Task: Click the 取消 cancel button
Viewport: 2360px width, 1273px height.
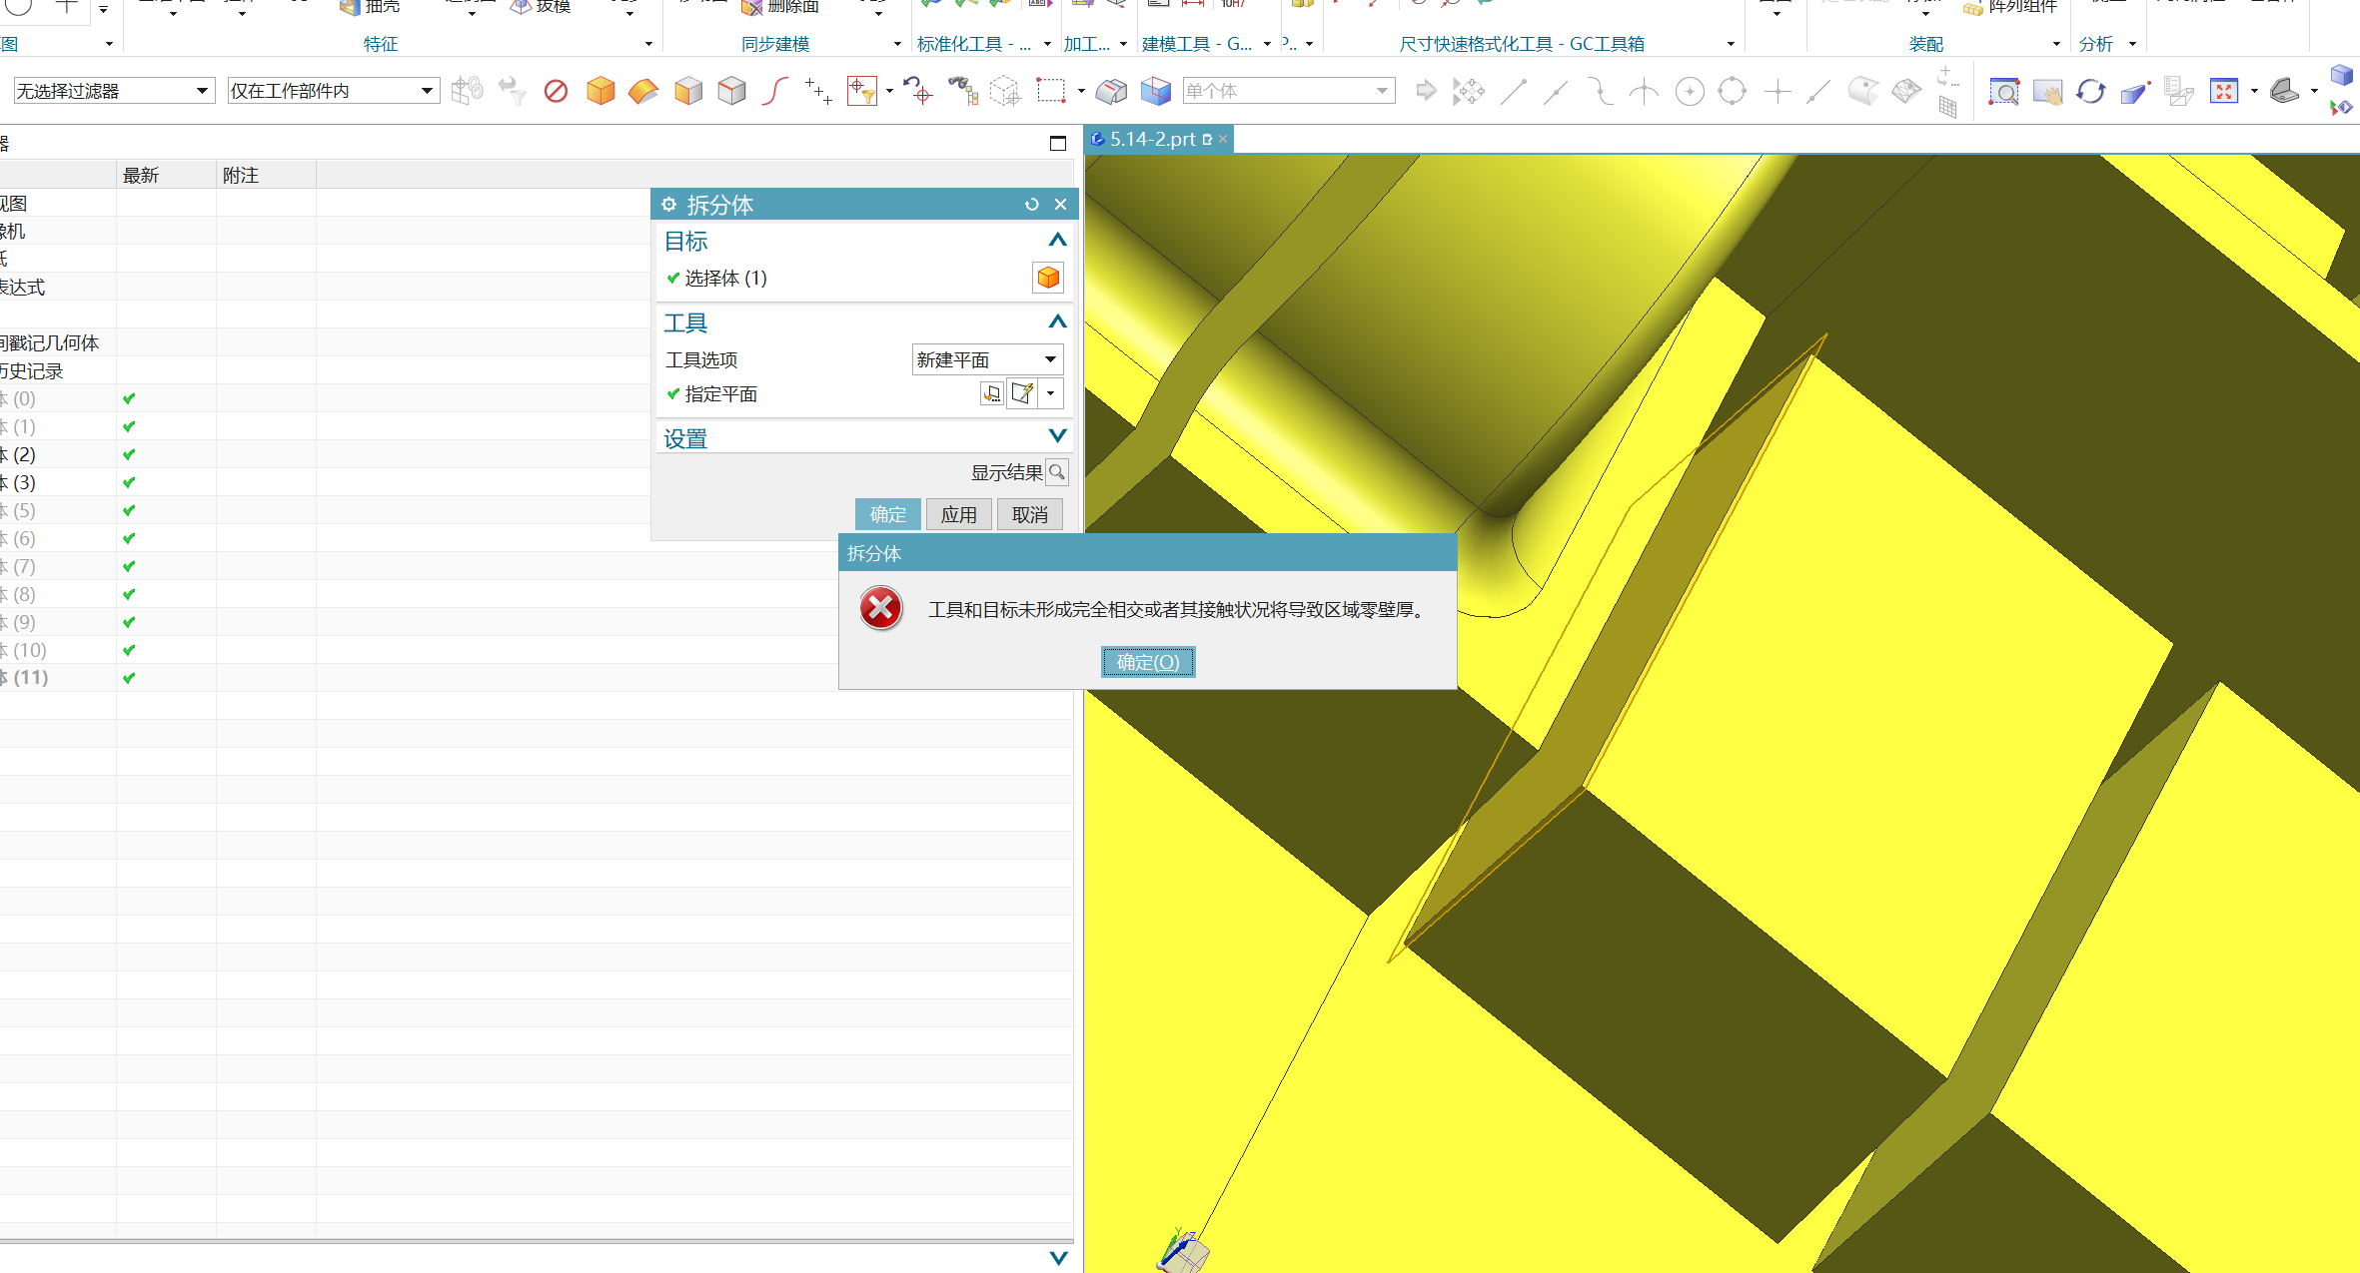Action: [x=1029, y=514]
